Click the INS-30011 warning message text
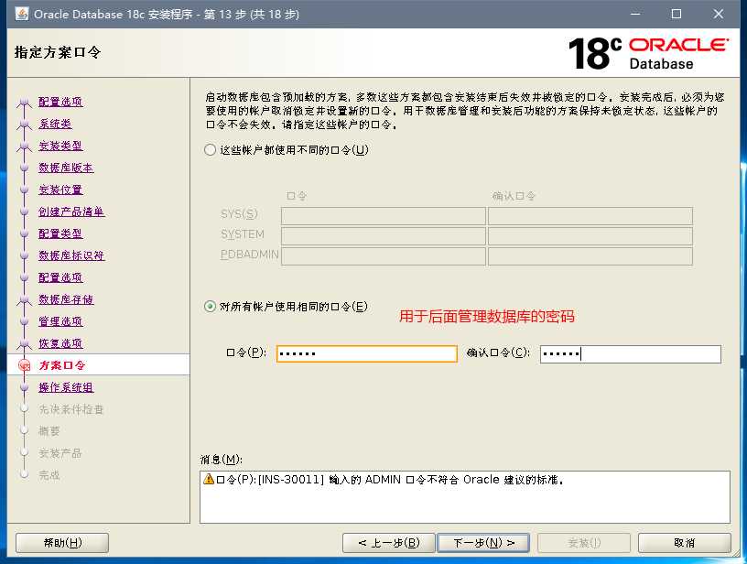The height and width of the screenshot is (564, 747). tap(390, 480)
